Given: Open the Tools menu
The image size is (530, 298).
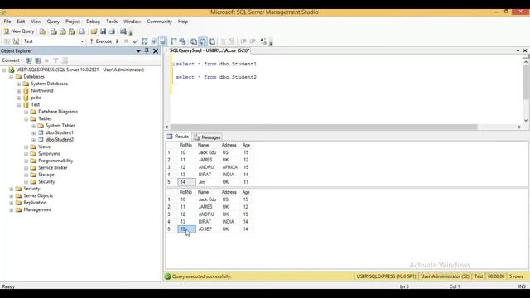Looking at the screenshot, I should coord(112,22).
